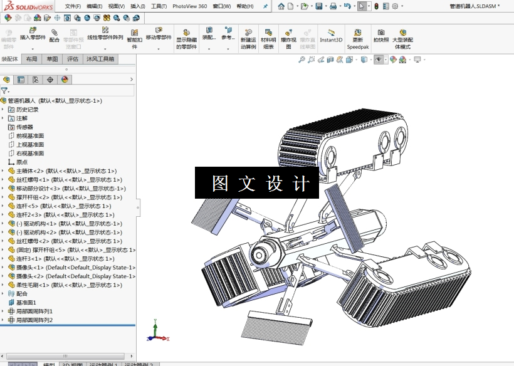Undo the last action with the Undo icon
The width and height of the screenshot is (514, 366).
pos(347,6)
